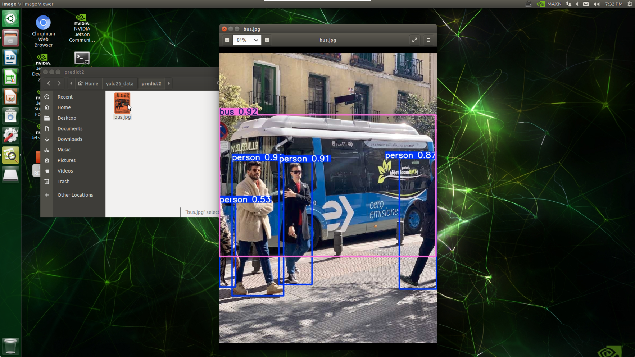Screen dimensions: 635x357
Task: Click the displayed bus.jpg detection image
Action: tap(328, 198)
